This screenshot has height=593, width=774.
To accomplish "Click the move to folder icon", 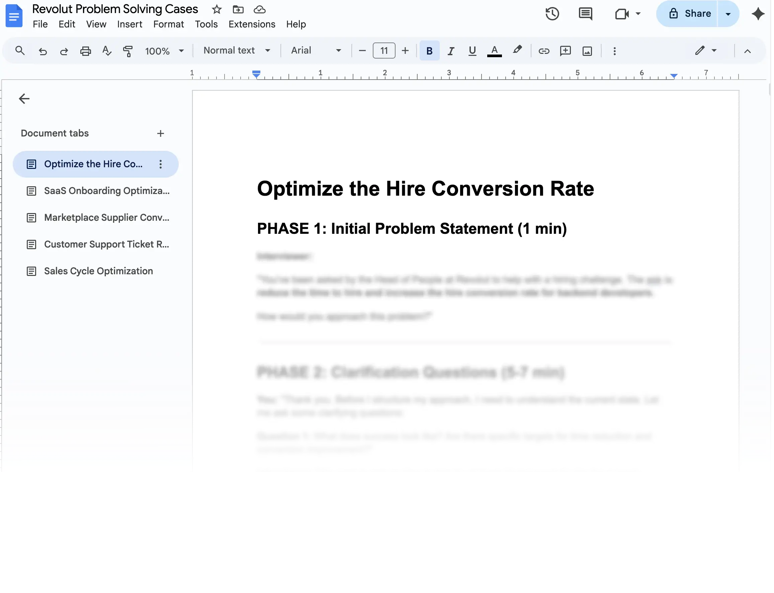I will 238,9.
